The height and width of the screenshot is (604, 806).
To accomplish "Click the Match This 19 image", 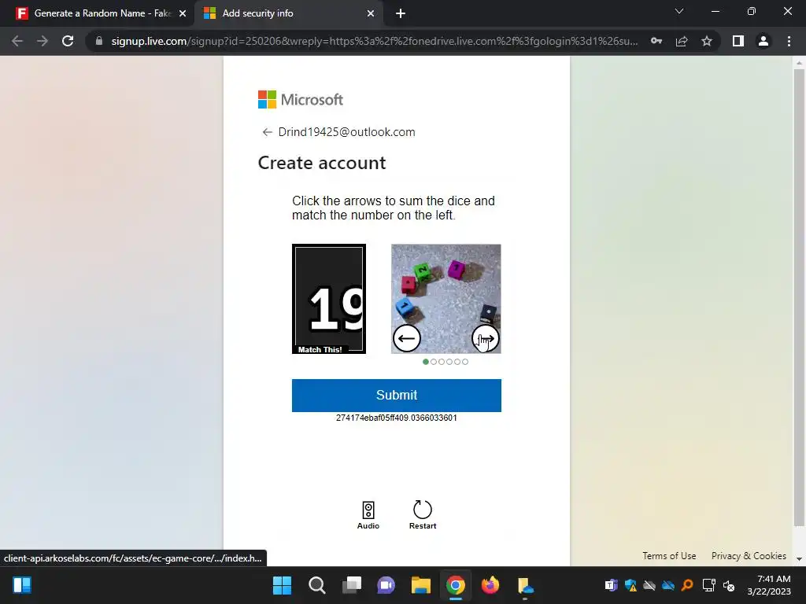I will pos(329,299).
